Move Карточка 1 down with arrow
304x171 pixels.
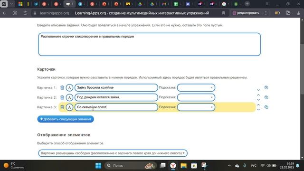coord(258,90)
